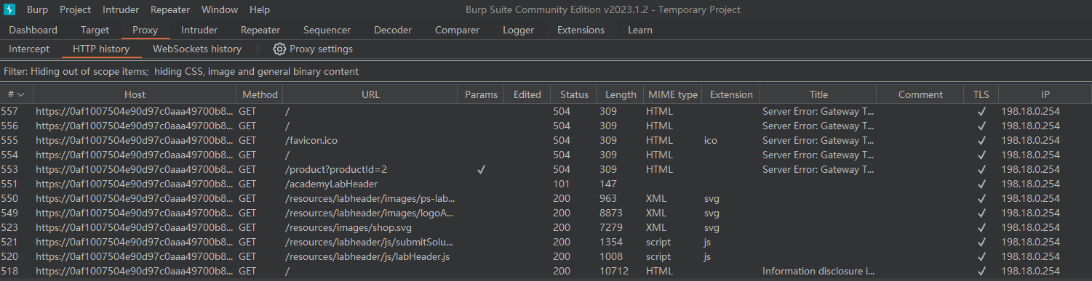Sort by the Edited column header
The height and width of the screenshot is (281, 1092).
pyautogui.click(x=527, y=94)
